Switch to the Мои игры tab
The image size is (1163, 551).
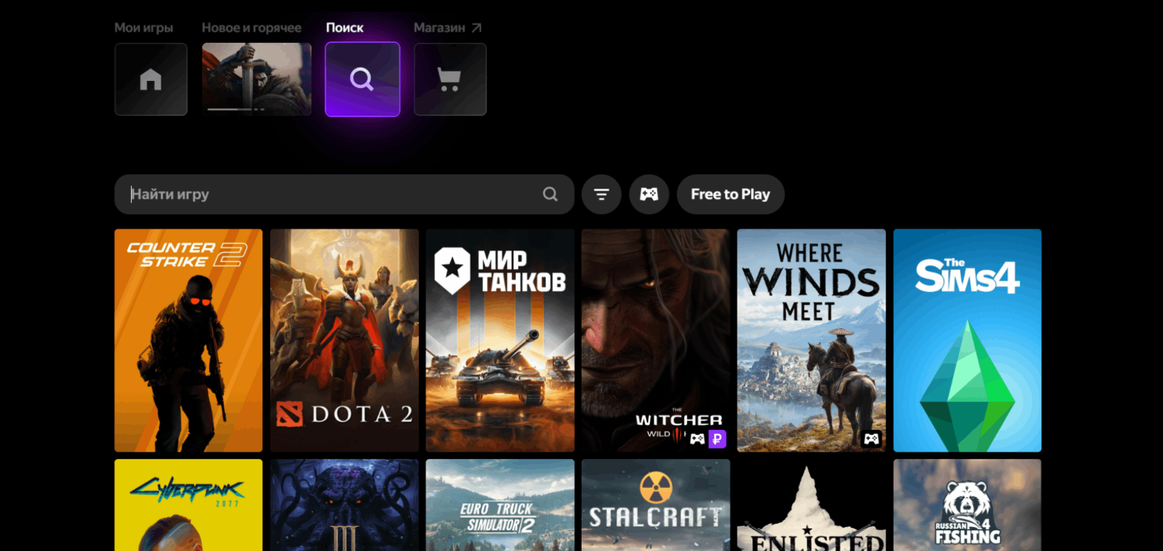tap(144, 28)
